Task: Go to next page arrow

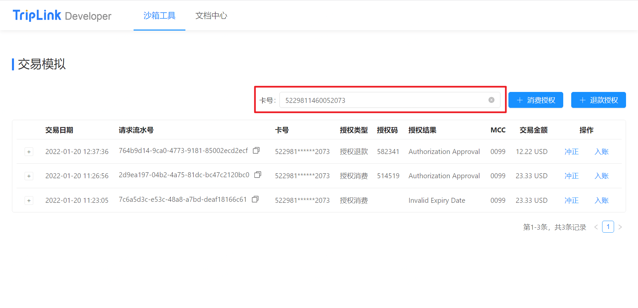Action: point(620,227)
